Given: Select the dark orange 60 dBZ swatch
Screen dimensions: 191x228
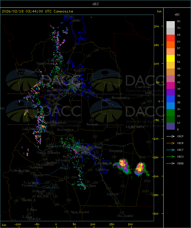Looking at the screenshot, I should (x=170, y=45).
